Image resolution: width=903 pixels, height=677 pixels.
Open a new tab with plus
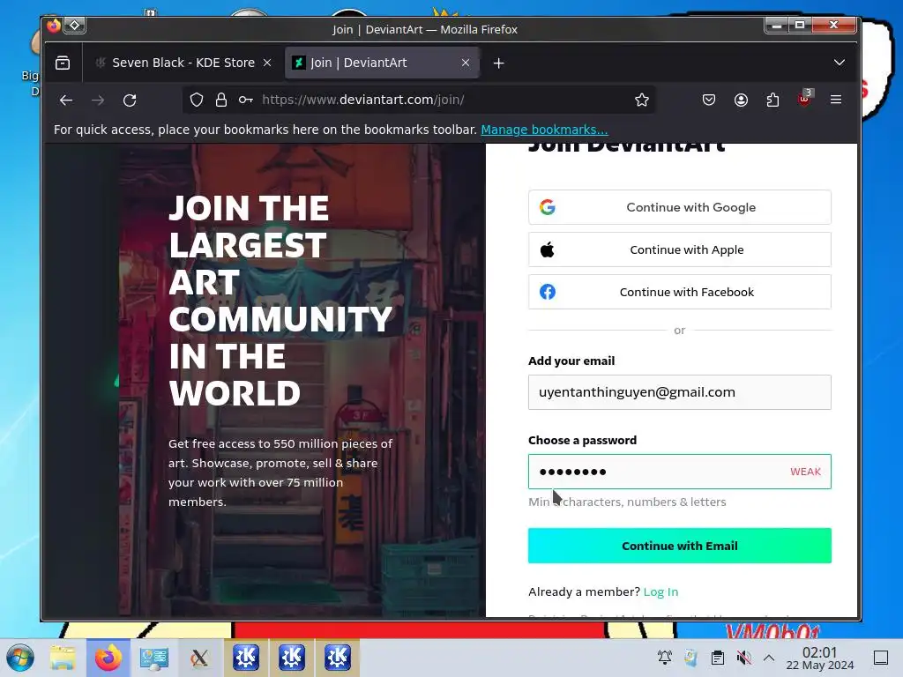point(499,63)
